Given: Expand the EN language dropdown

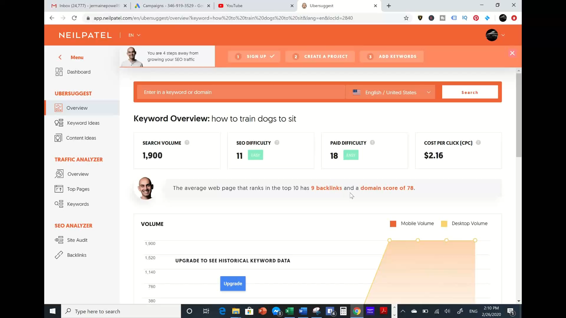Looking at the screenshot, I should point(134,35).
